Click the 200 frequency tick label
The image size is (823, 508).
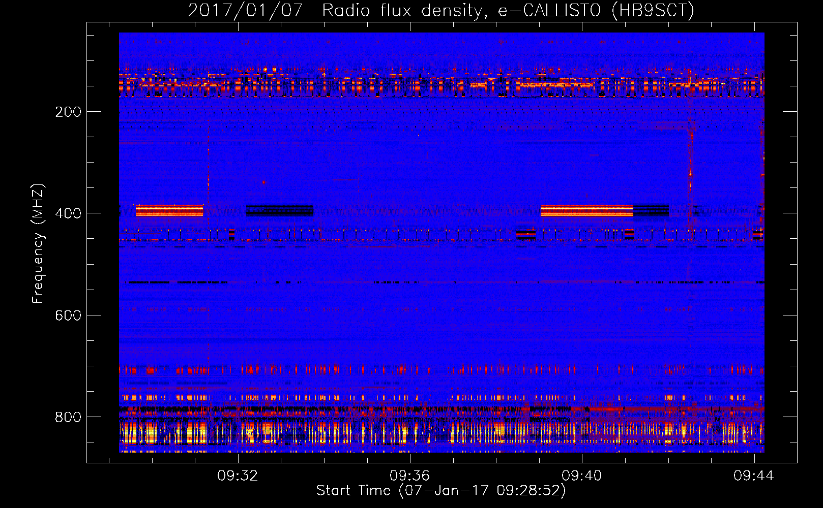click(68, 112)
